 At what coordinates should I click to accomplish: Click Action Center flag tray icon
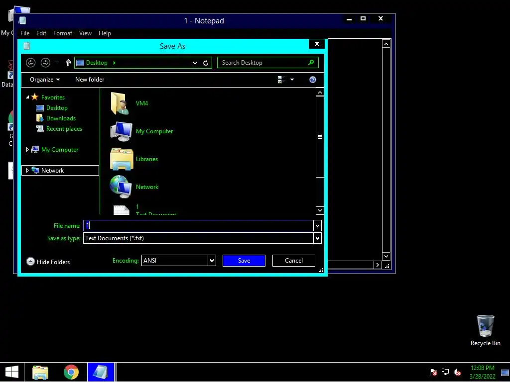coord(433,372)
